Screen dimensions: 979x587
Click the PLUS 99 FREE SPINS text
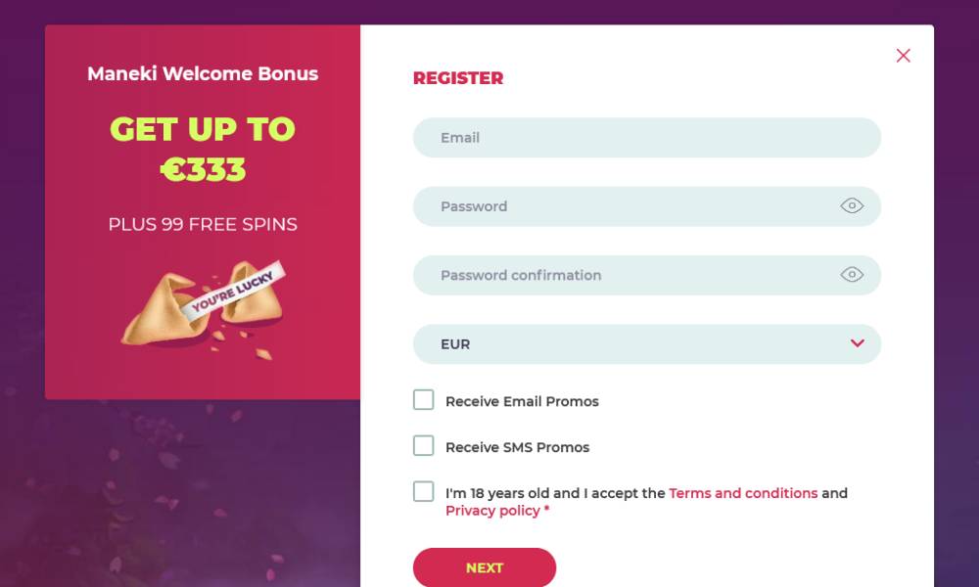pos(203,225)
